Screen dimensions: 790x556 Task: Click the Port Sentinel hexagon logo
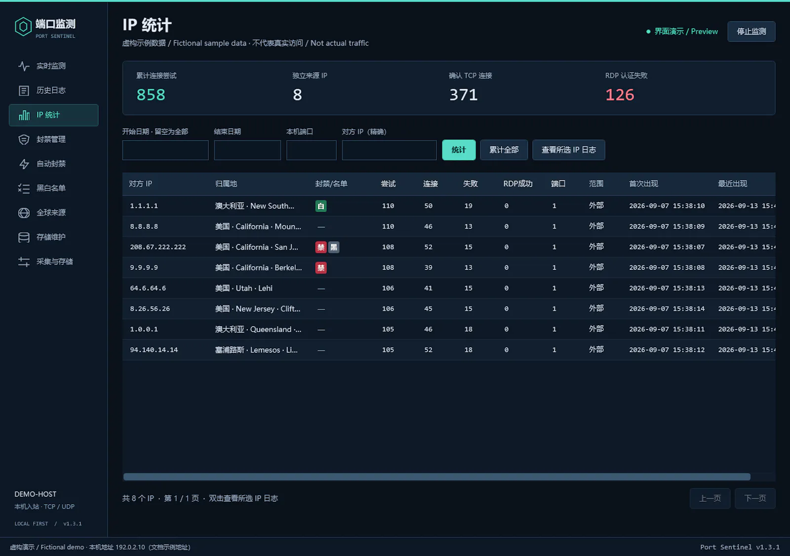(x=23, y=27)
